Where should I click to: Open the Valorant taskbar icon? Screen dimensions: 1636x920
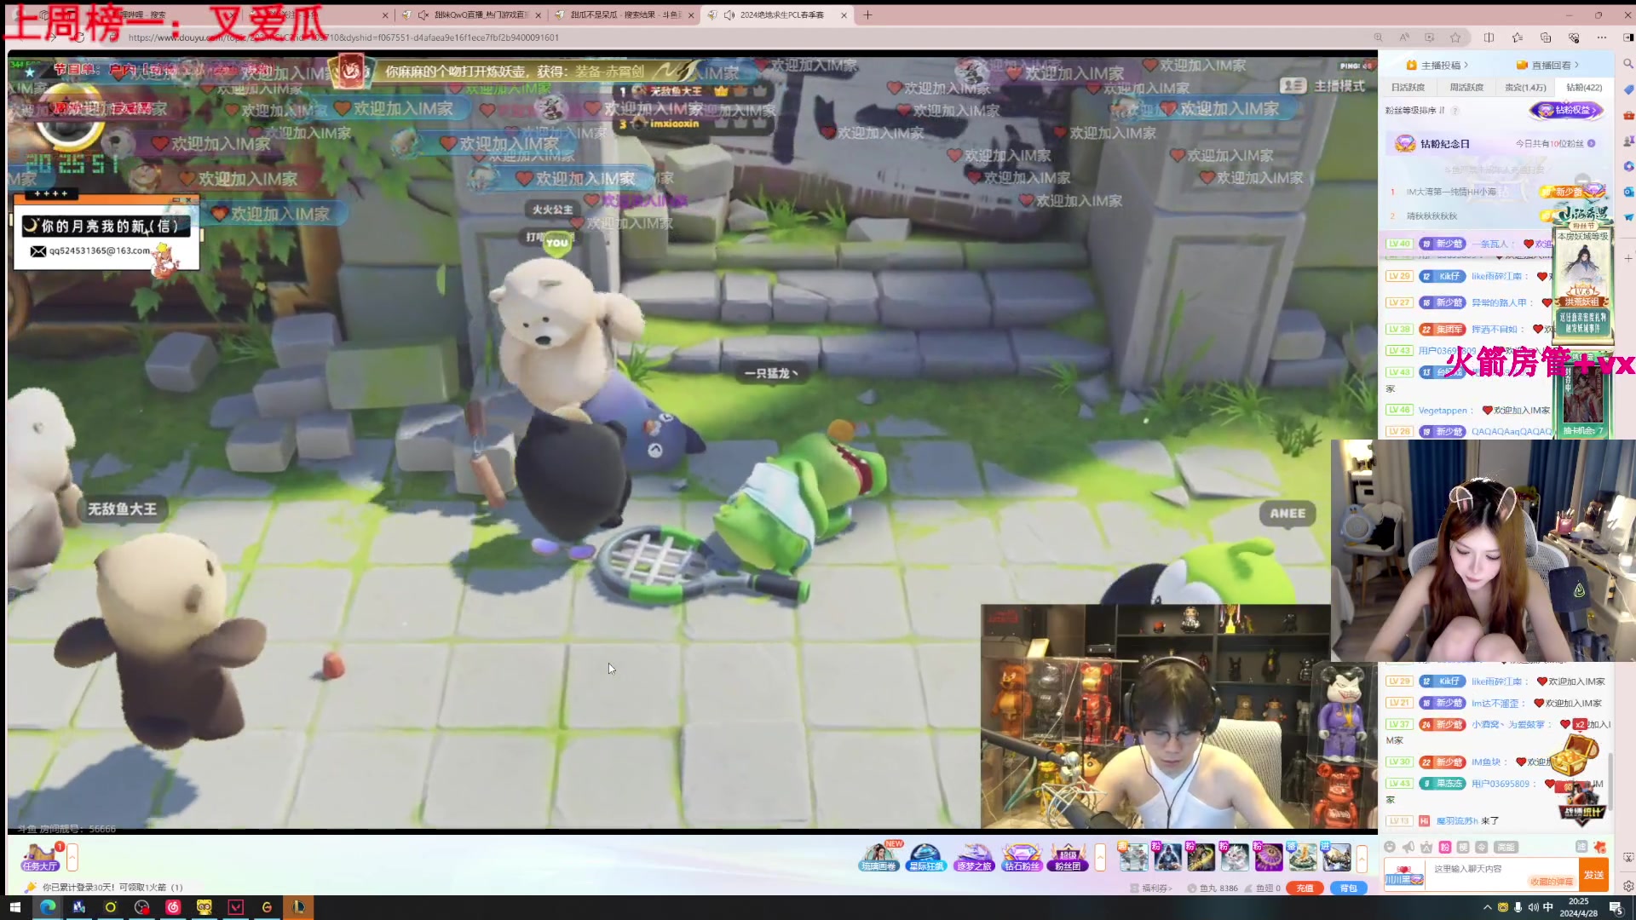(x=236, y=907)
